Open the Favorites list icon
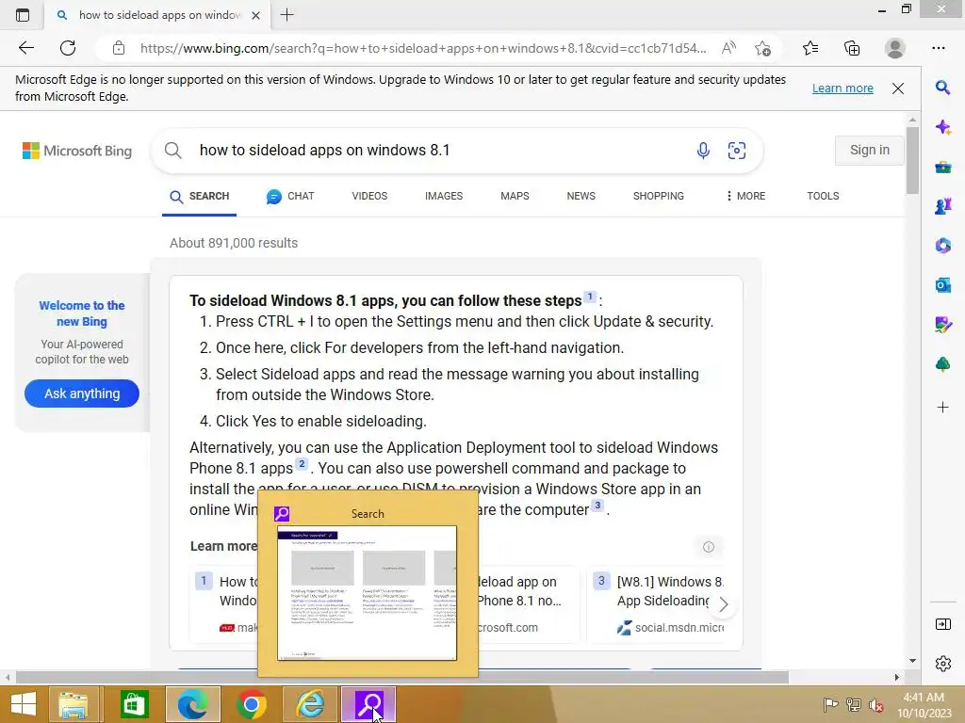965x723 pixels. point(810,48)
